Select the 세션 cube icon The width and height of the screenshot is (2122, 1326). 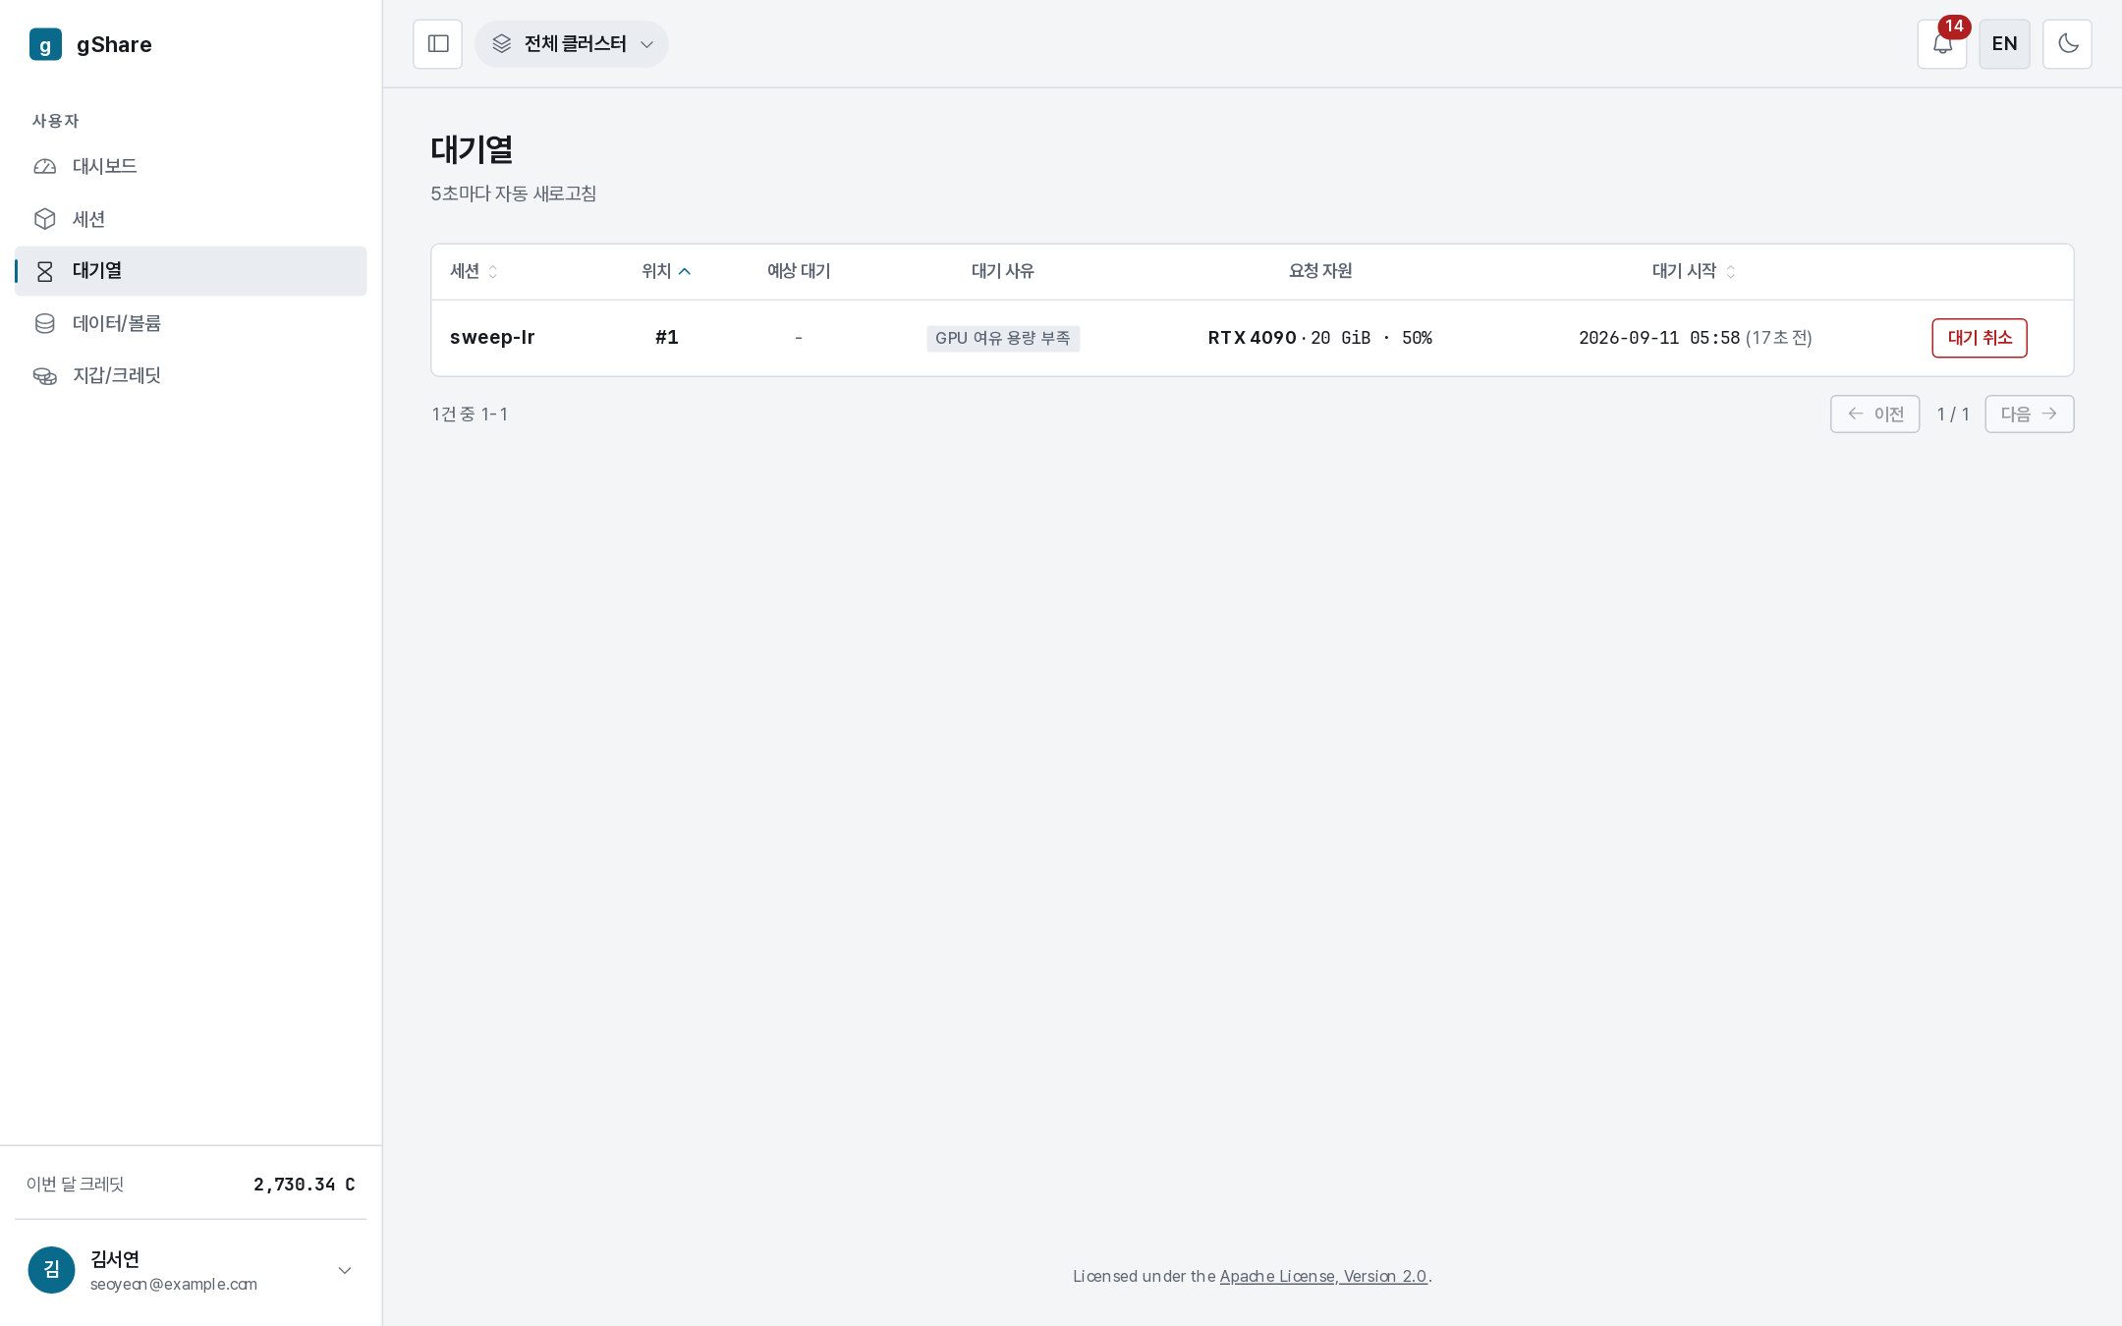(45, 219)
